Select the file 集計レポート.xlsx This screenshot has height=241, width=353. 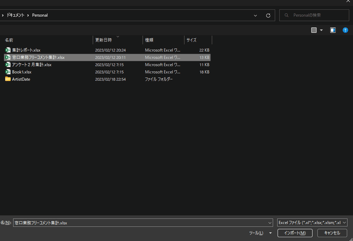(26, 50)
